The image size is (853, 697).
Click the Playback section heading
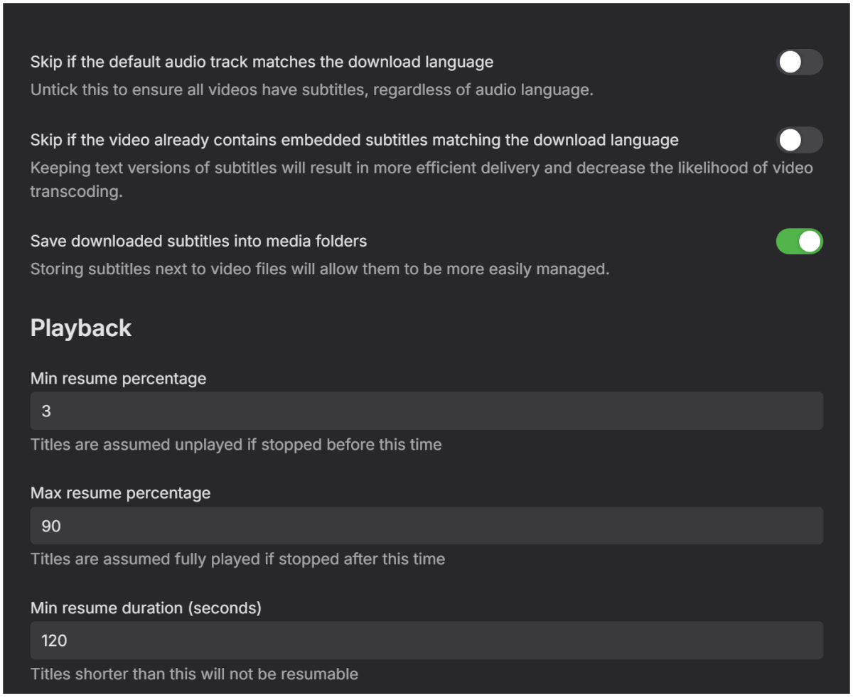coord(80,328)
